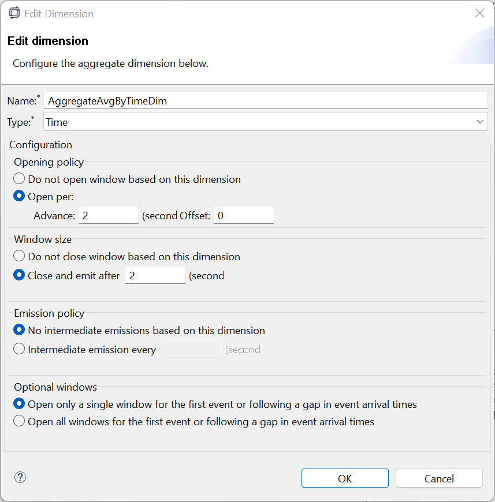Click the Name field with AggregateAvgByTimeDim

265,100
